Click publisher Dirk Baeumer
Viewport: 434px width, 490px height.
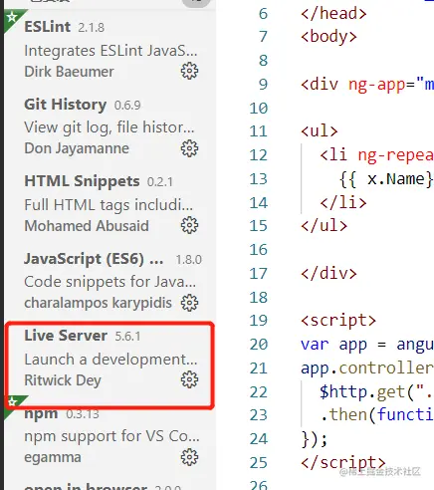[69, 72]
